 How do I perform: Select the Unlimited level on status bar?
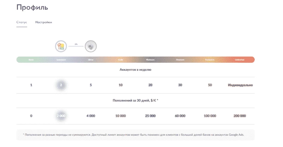(240, 60)
